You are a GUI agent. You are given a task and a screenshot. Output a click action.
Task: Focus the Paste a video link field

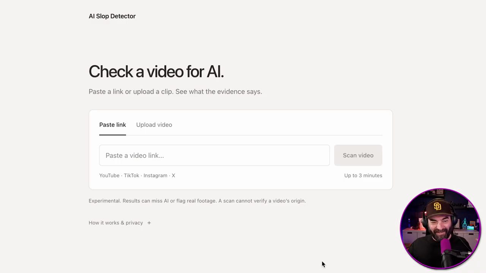point(215,155)
